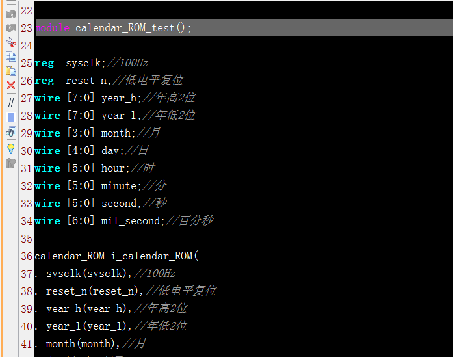Viewport: 453px width, 357px height.
Task: Delete with the red X icon
Action: (10, 85)
